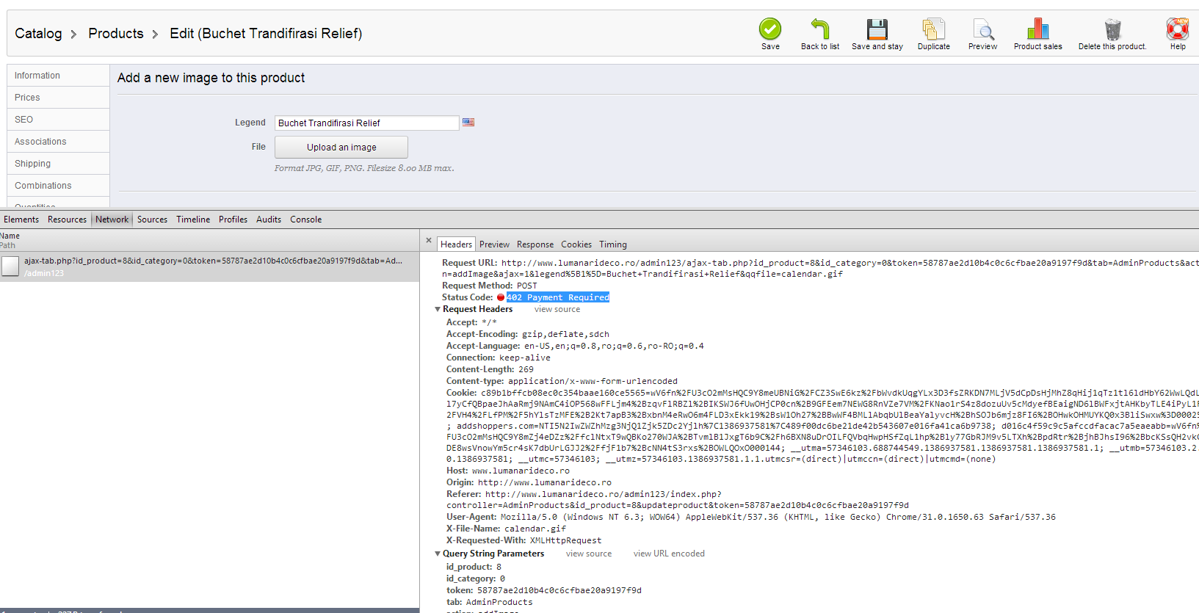Select the Timing request tab
Viewport: 1199px width, 613px height.
tap(613, 244)
